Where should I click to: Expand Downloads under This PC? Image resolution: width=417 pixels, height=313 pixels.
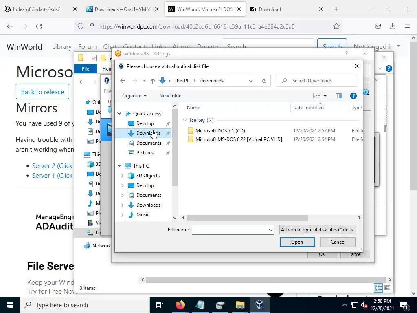122,205
